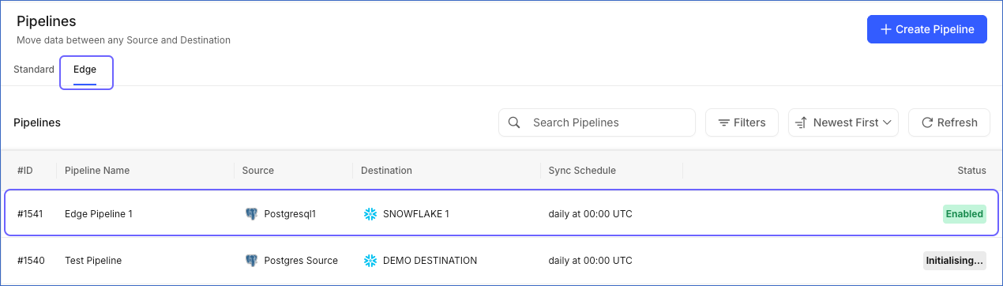
Task: Click the Postgresql1 source icon
Action: click(x=251, y=213)
